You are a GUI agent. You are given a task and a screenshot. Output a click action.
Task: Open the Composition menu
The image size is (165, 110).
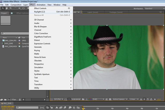click(16, 5)
